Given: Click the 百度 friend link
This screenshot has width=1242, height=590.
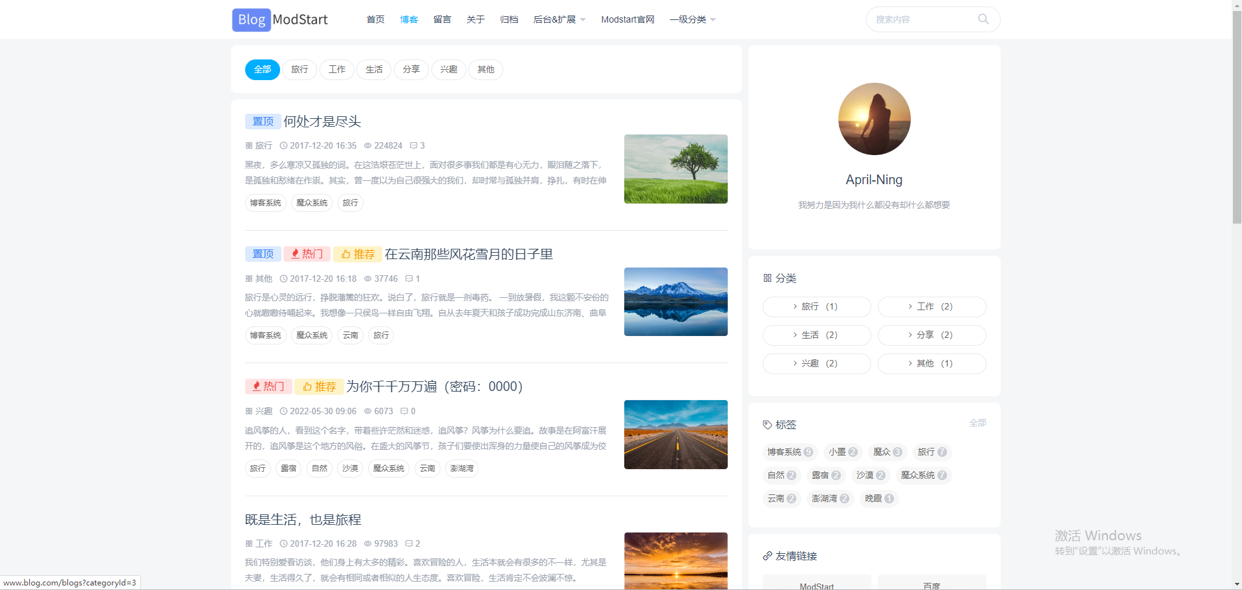Looking at the screenshot, I should point(931,584).
